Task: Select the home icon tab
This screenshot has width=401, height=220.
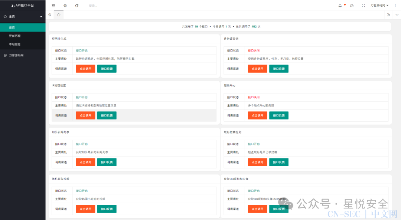Action: click(59, 15)
